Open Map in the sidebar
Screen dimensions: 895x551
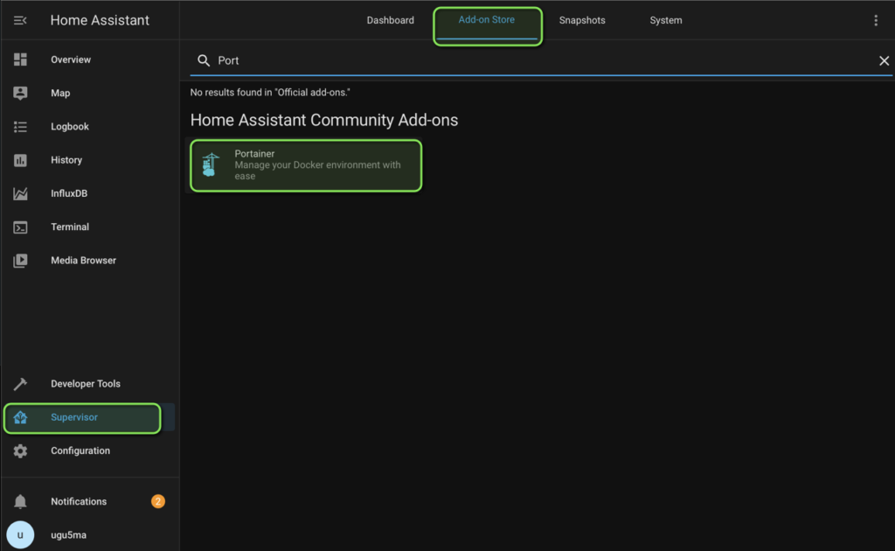click(x=88, y=93)
